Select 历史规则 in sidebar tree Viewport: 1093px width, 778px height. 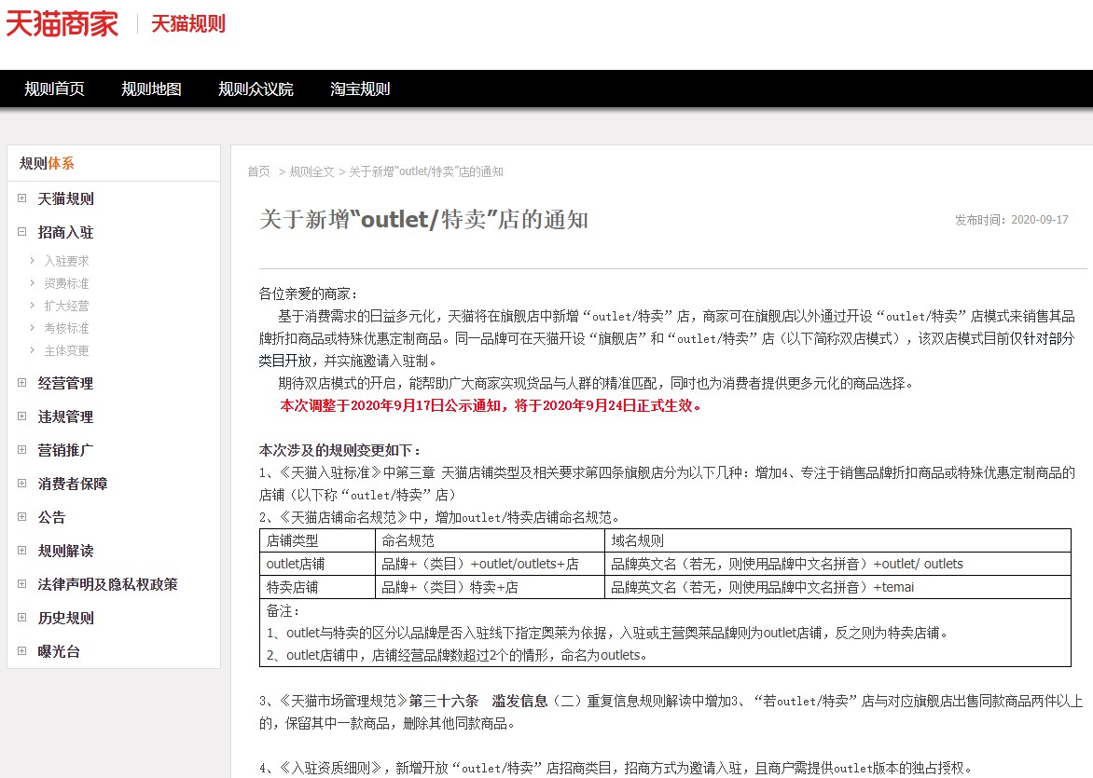click(65, 618)
